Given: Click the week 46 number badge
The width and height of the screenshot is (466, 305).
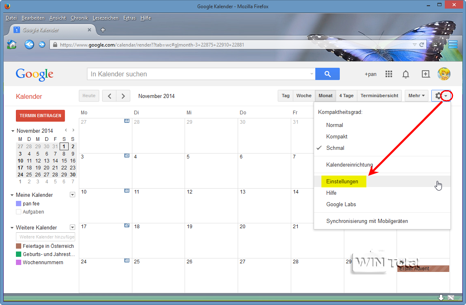Looking at the screenshot, I should coord(127,191).
